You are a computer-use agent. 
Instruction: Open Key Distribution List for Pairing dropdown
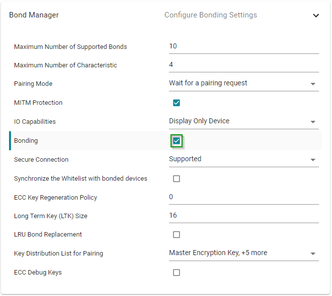(x=238, y=253)
